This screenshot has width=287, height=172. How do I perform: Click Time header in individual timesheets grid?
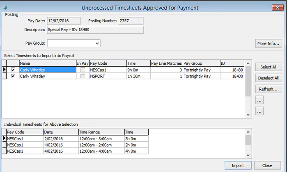[136, 132]
